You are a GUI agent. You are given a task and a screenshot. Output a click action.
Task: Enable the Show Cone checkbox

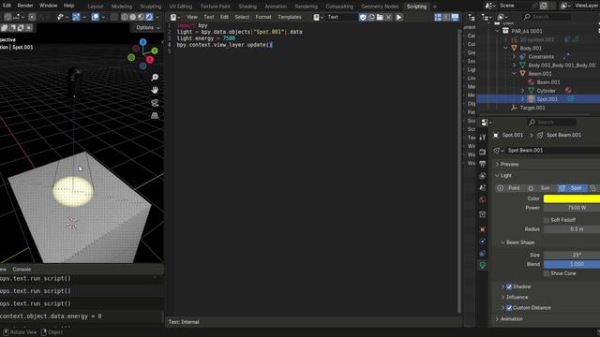coord(547,273)
